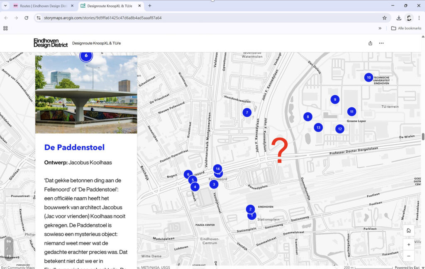
Task: Expand the hidden bookmarks chevron
Action: (x=380, y=28)
